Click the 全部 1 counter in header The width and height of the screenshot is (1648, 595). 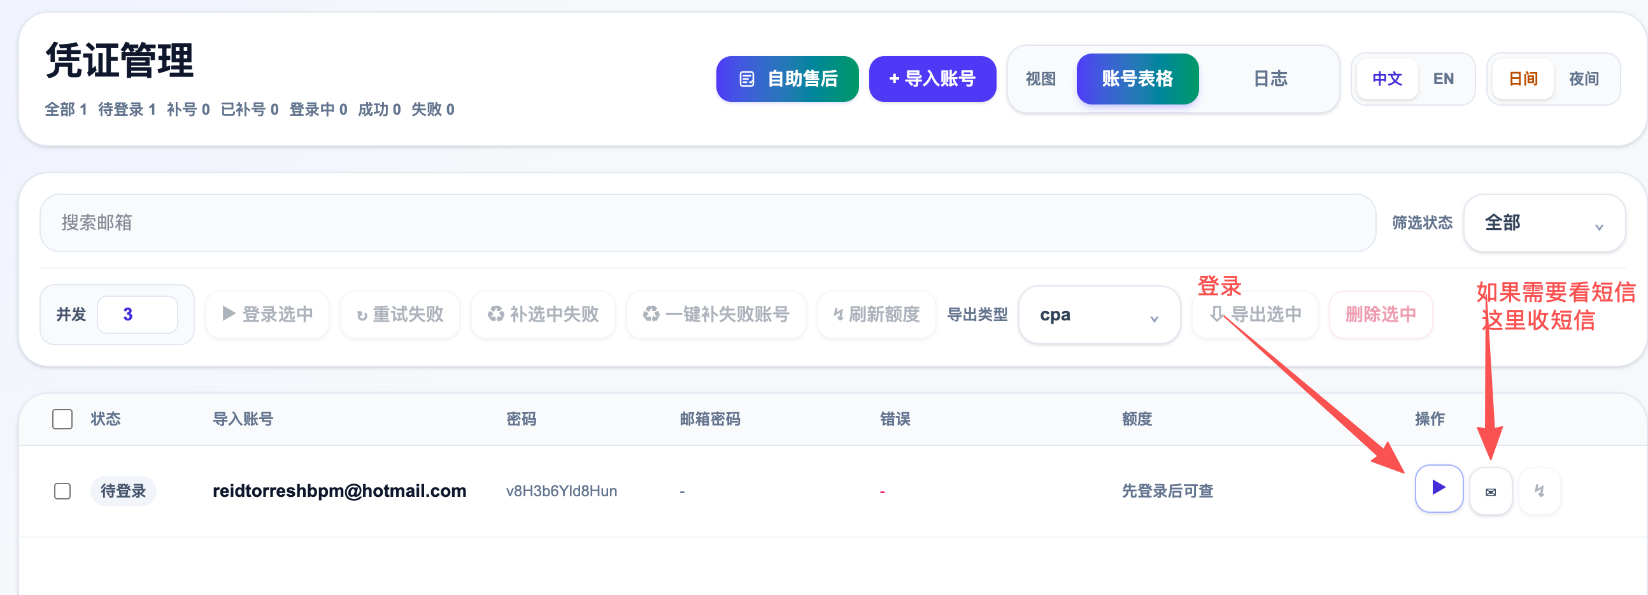click(65, 110)
